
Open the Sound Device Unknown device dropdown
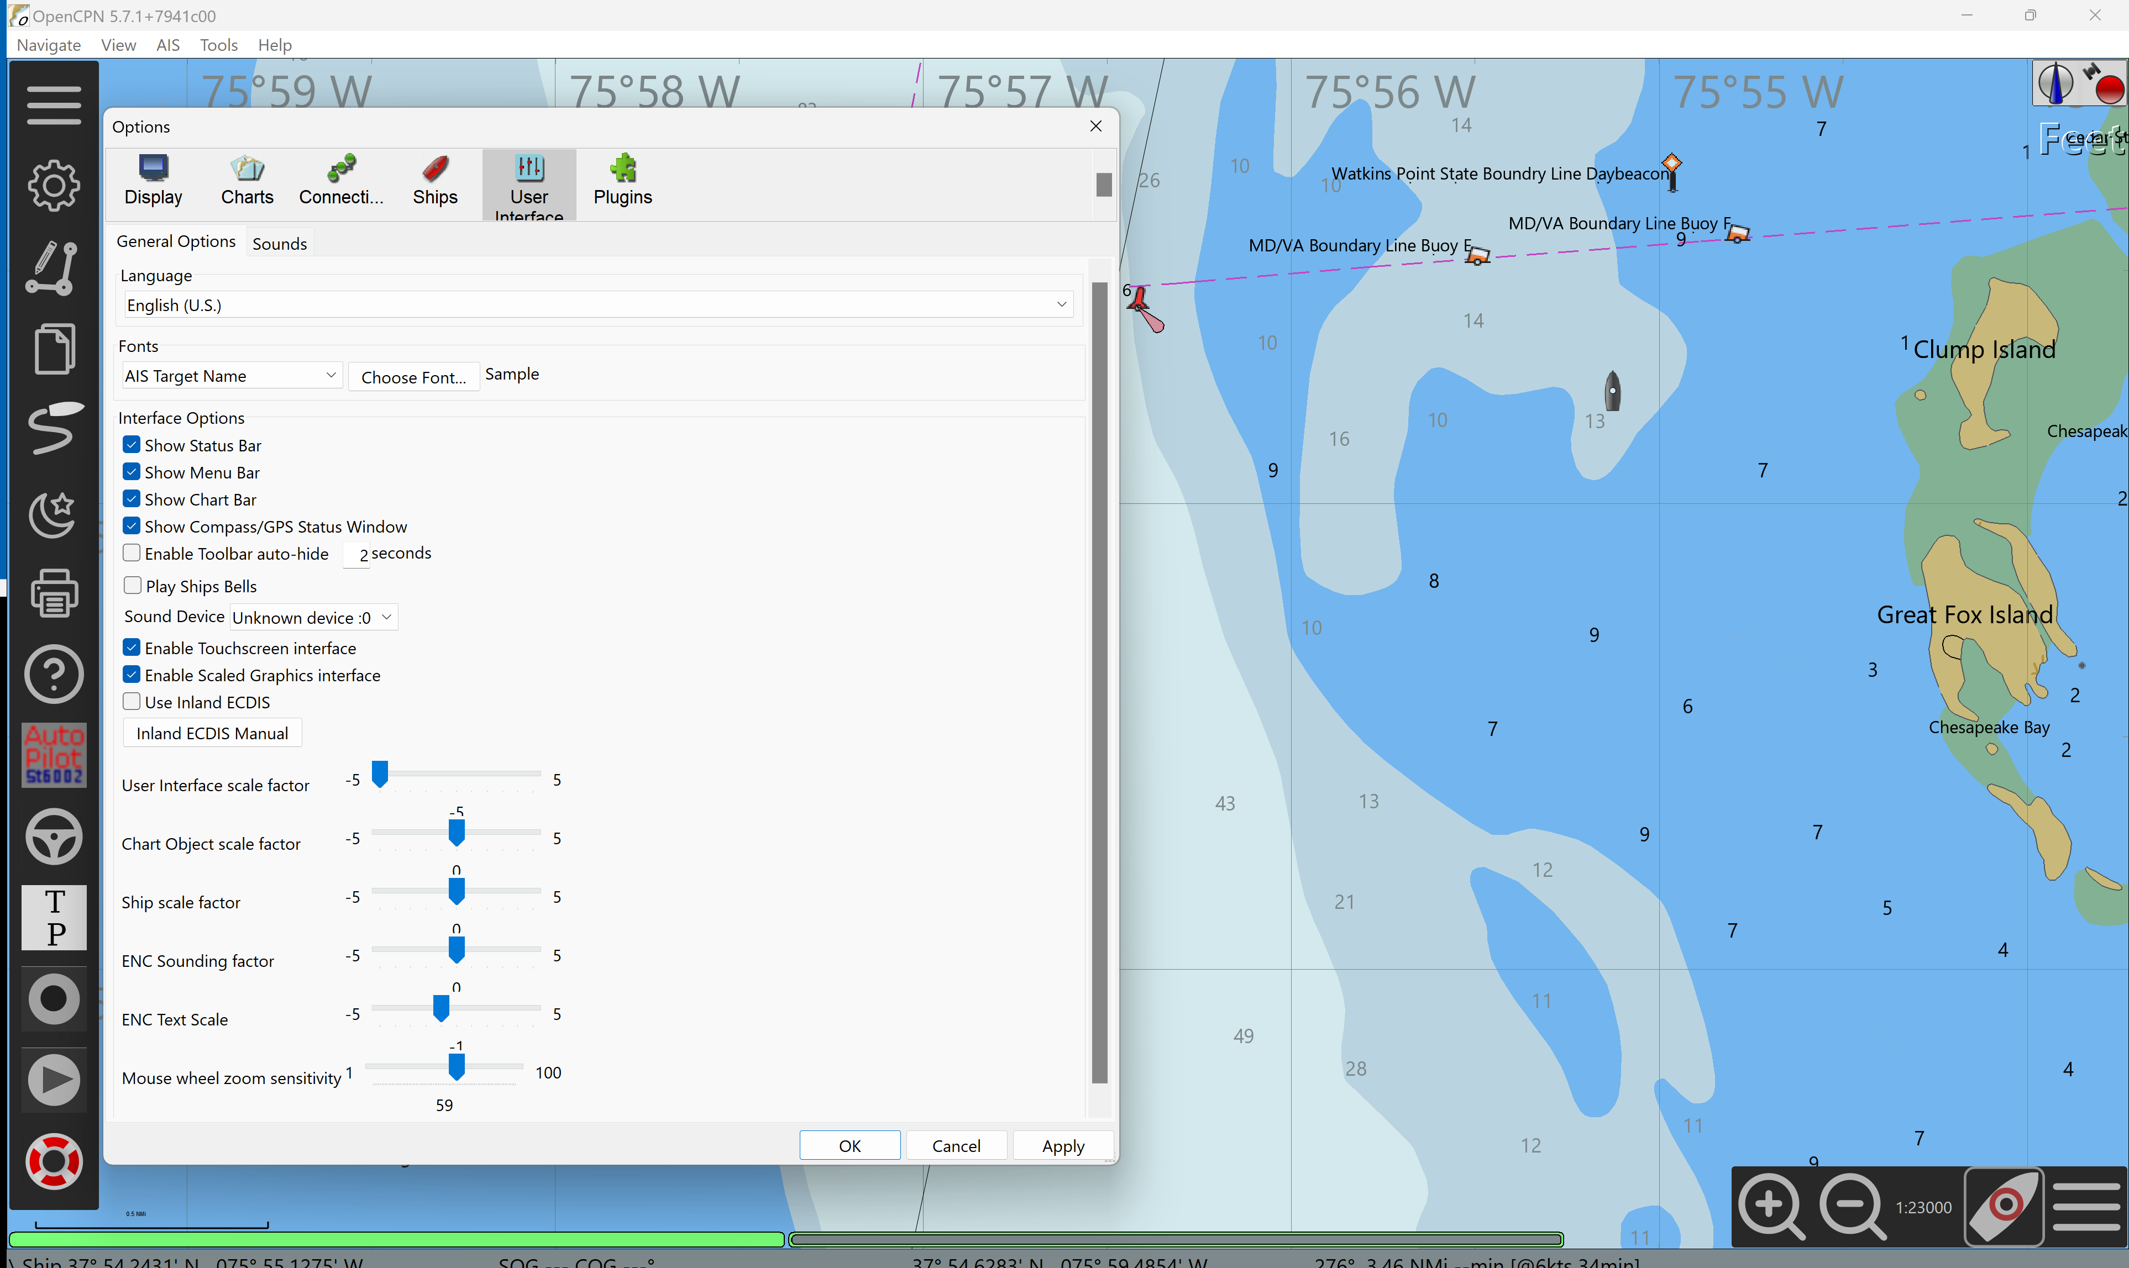point(314,617)
